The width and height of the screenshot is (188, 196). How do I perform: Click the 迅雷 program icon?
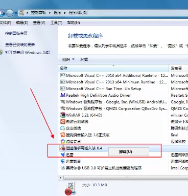pos(63,155)
